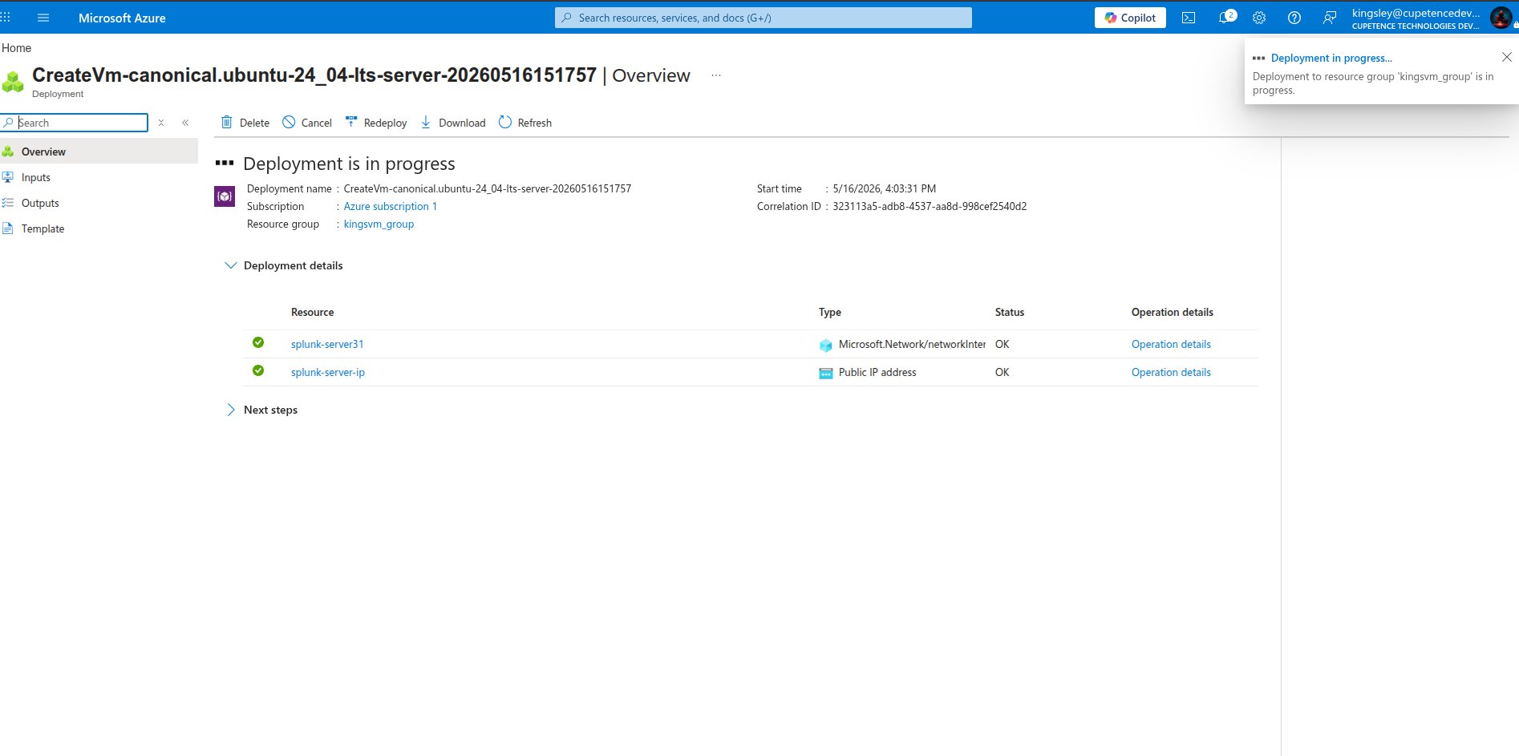Click the Deployment name value text

pyautogui.click(x=488, y=189)
